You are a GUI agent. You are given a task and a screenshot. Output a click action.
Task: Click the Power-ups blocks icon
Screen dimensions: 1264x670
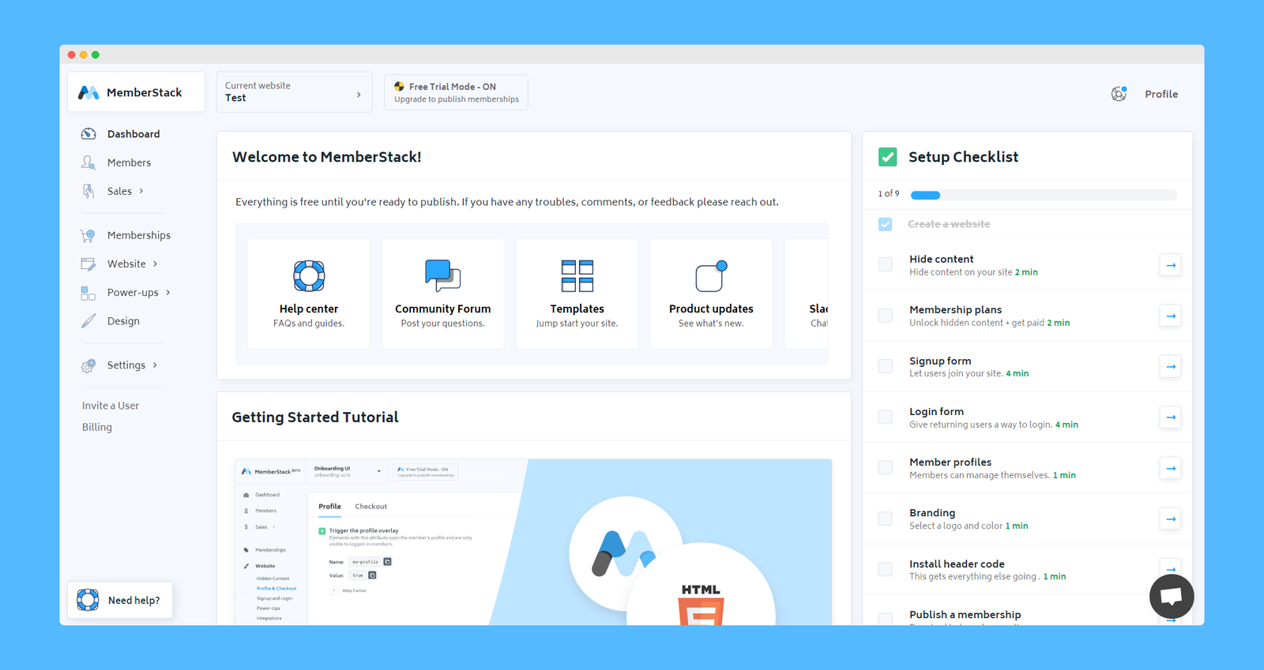88,293
